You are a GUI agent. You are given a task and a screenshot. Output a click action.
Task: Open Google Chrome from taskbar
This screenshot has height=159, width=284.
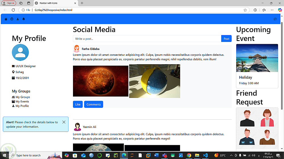[x=189, y=155]
